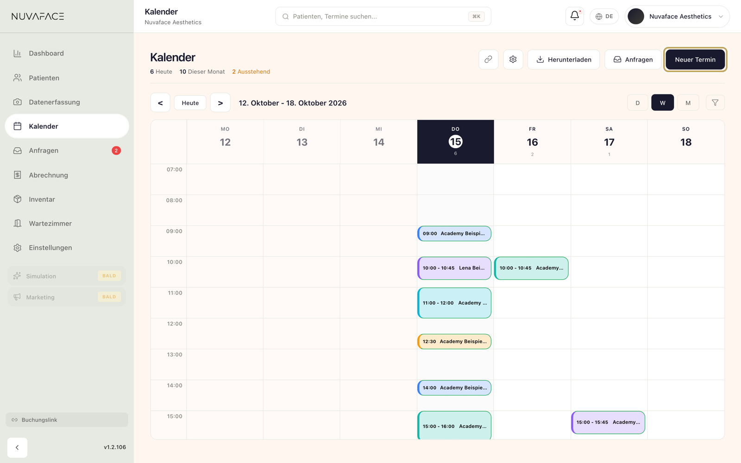Screen dimensions: 741x463
Task: Open Patienten in sidebar
Action: click(67, 78)
